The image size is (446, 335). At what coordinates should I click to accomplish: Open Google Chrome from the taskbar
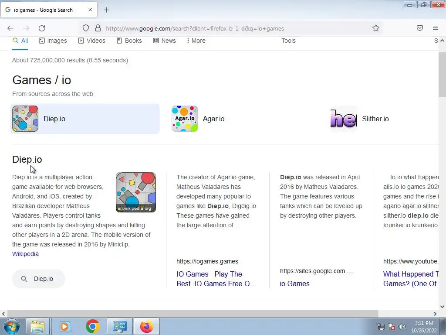coord(92,326)
